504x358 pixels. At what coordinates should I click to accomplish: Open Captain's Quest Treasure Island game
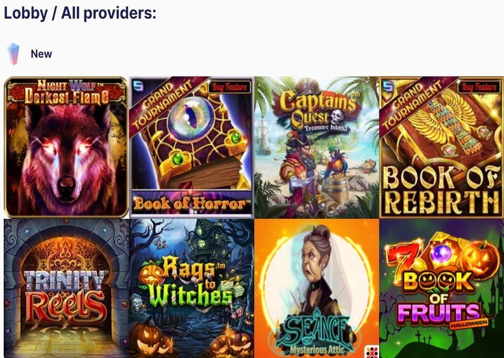point(316,147)
